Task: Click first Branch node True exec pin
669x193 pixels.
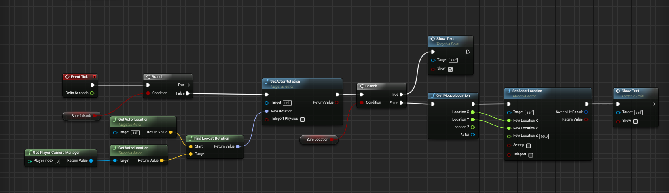Action: click(x=188, y=85)
